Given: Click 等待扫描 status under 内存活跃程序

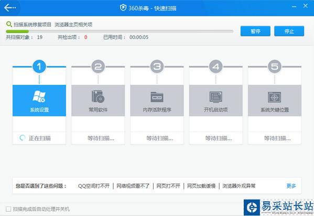Looking at the screenshot, I should tap(159, 138).
